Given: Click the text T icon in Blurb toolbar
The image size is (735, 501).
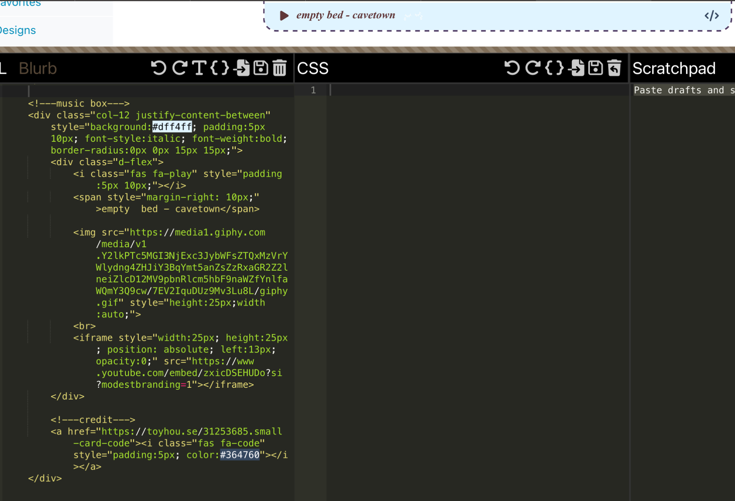Looking at the screenshot, I should tap(199, 68).
